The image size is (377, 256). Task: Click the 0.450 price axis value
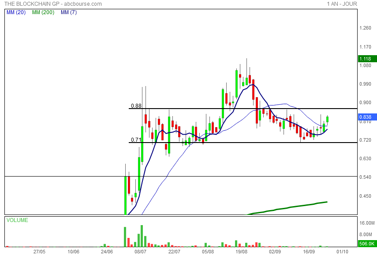click(365, 196)
